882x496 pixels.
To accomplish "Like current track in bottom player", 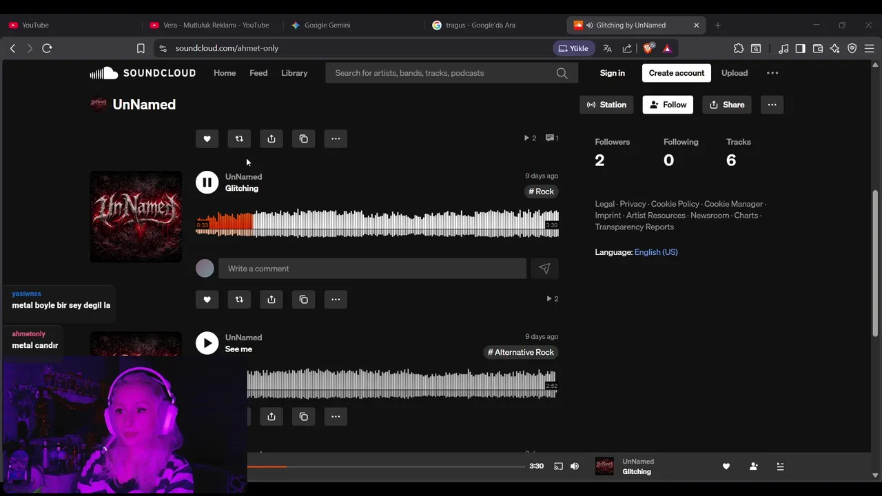I will coord(726,466).
